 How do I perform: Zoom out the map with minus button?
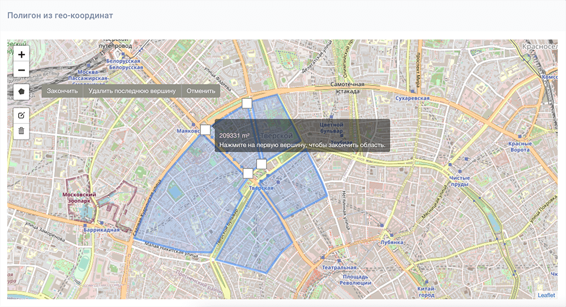(x=22, y=70)
